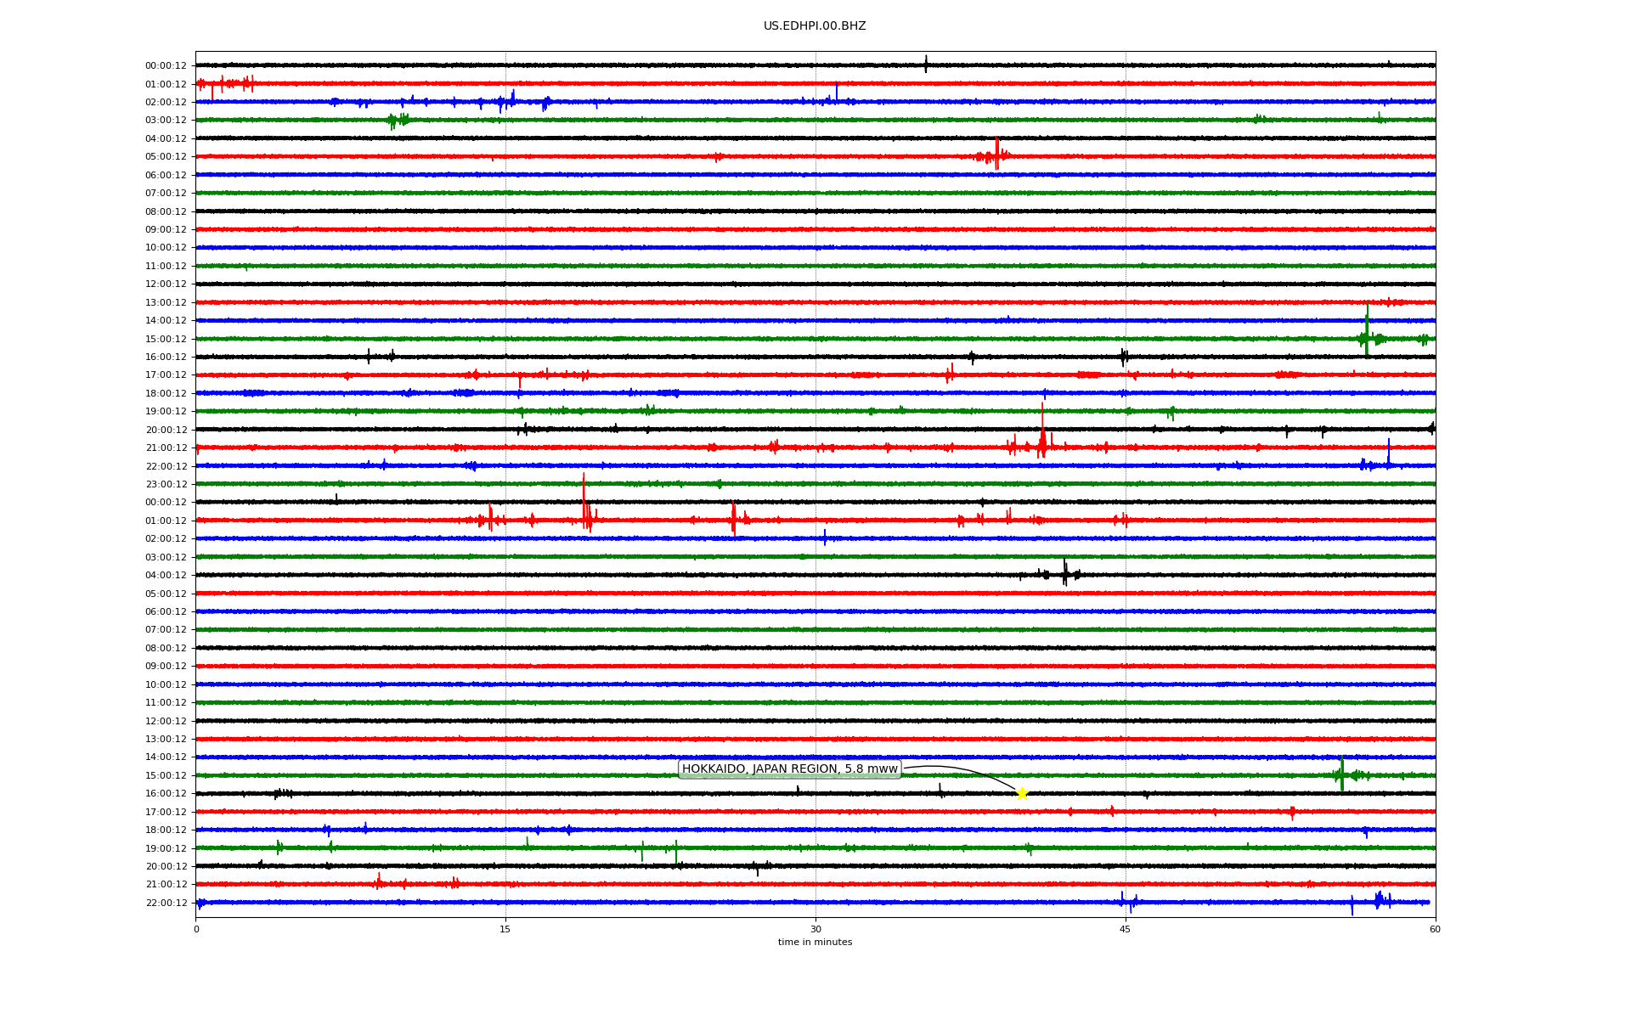
Task: Click the 16:00:12 label beside the starred trace
Action: (x=166, y=794)
